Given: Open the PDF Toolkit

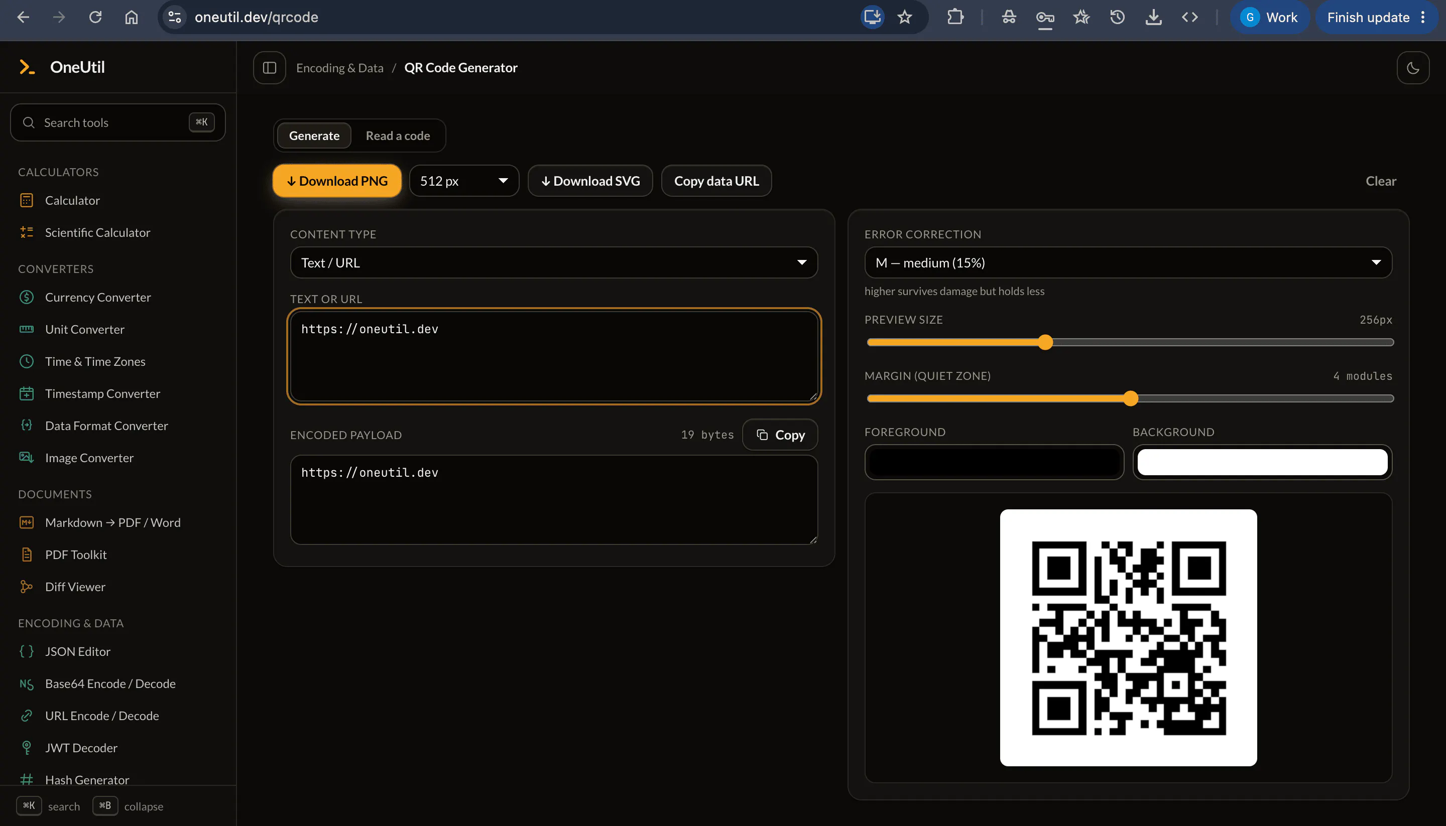Looking at the screenshot, I should [117, 555].
